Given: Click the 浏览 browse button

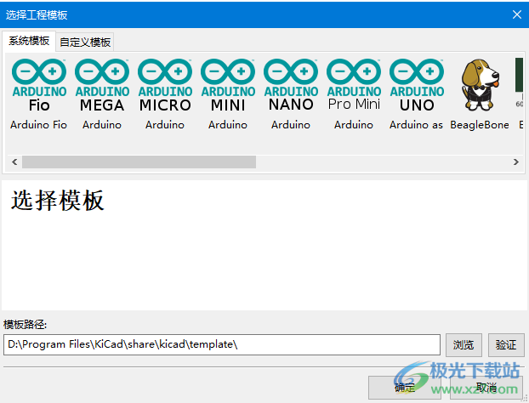Looking at the screenshot, I should (464, 344).
